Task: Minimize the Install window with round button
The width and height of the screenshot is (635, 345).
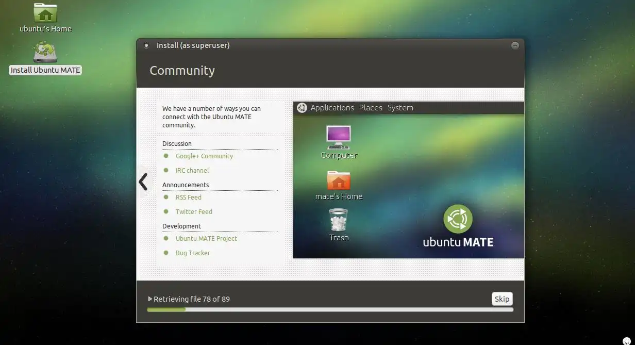Action: [x=515, y=45]
